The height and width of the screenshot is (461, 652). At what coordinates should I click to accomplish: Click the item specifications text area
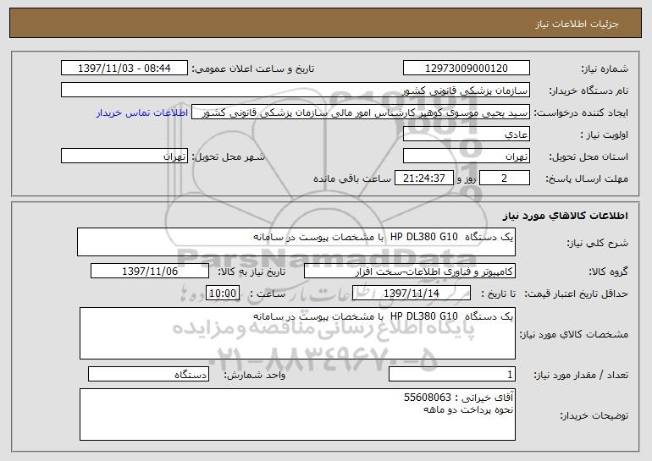[297, 333]
